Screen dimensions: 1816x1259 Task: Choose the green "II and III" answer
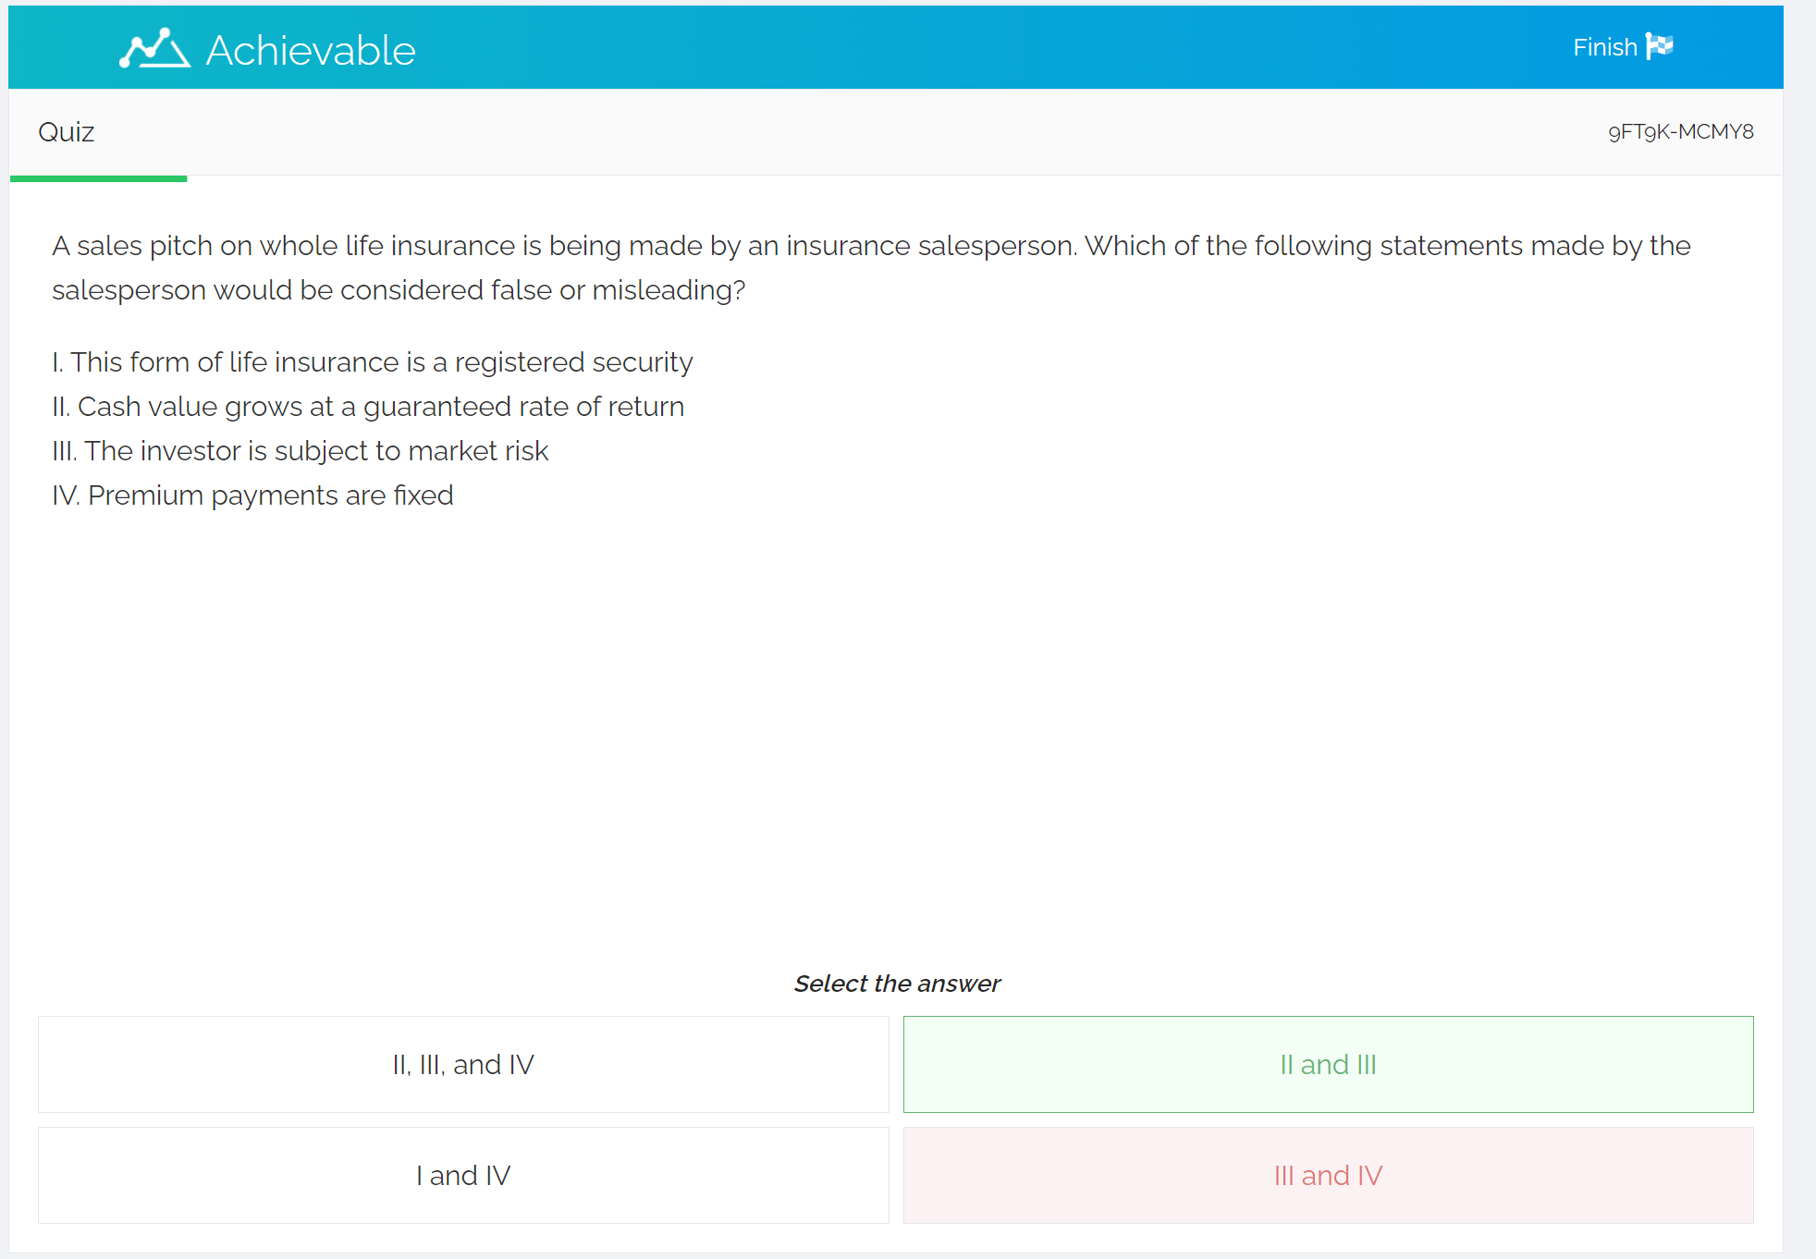1328,1065
